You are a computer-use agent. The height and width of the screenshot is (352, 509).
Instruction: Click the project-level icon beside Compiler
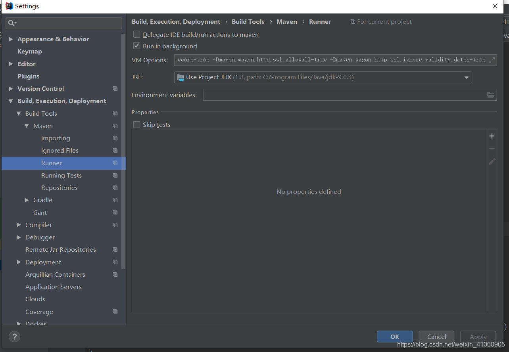tap(115, 225)
